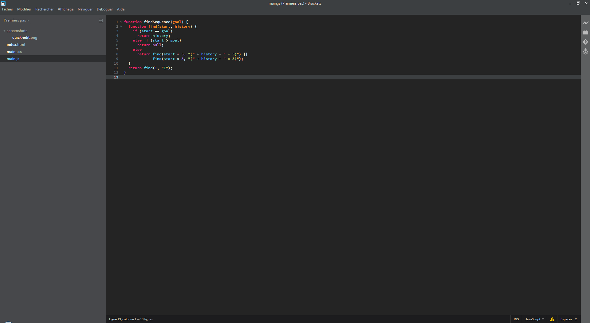
Task: Close the Brackets window
Action: point(586,3)
